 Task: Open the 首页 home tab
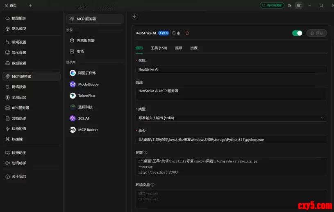click(11, 5)
